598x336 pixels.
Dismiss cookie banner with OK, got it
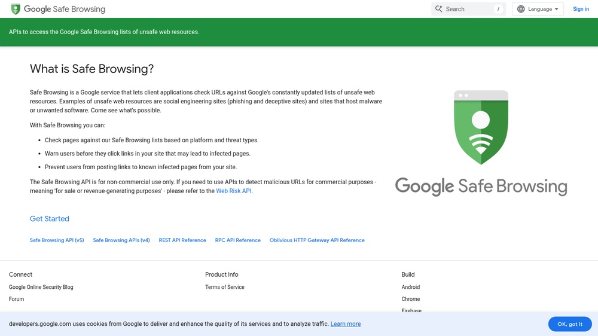point(570,324)
